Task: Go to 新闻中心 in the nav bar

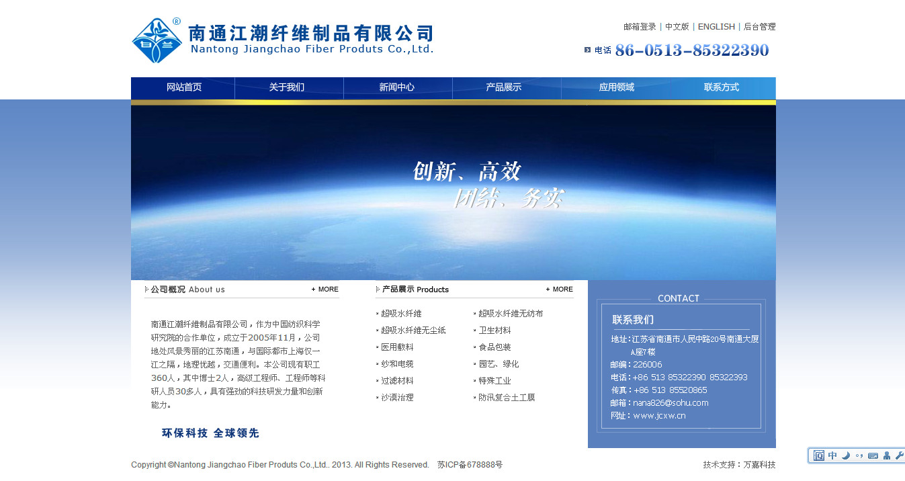Action: click(x=397, y=87)
